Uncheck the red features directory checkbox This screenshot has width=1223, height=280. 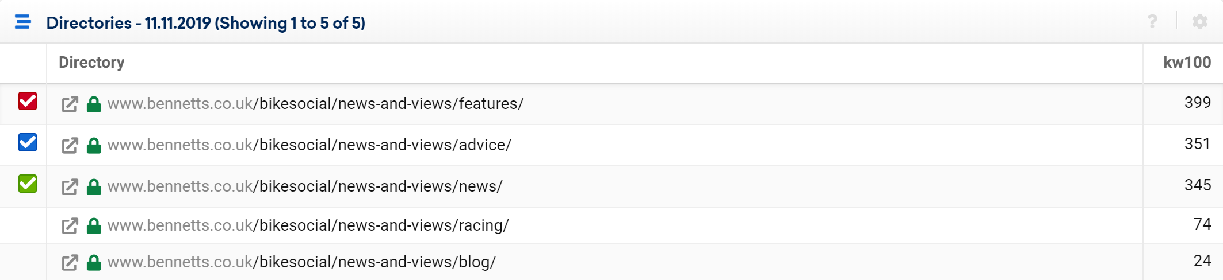pyautogui.click(x=28, y=101)
